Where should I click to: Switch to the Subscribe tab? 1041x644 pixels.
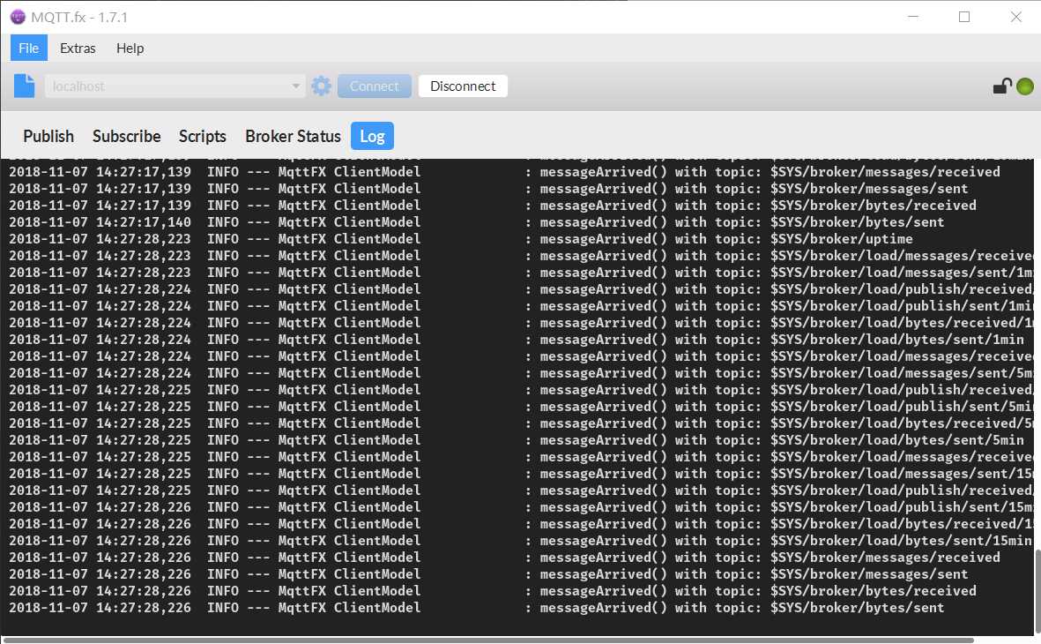point(127,136)
